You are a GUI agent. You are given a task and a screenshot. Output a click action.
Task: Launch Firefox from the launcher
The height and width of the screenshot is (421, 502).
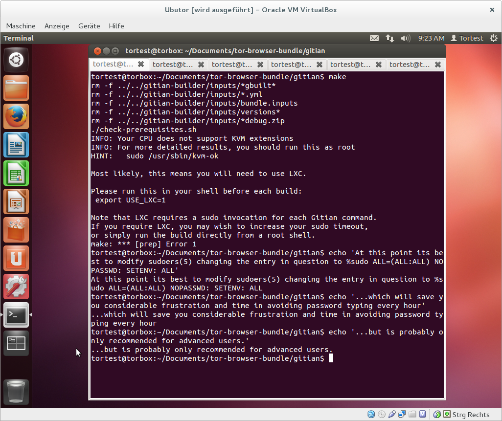tap(16, 116)
